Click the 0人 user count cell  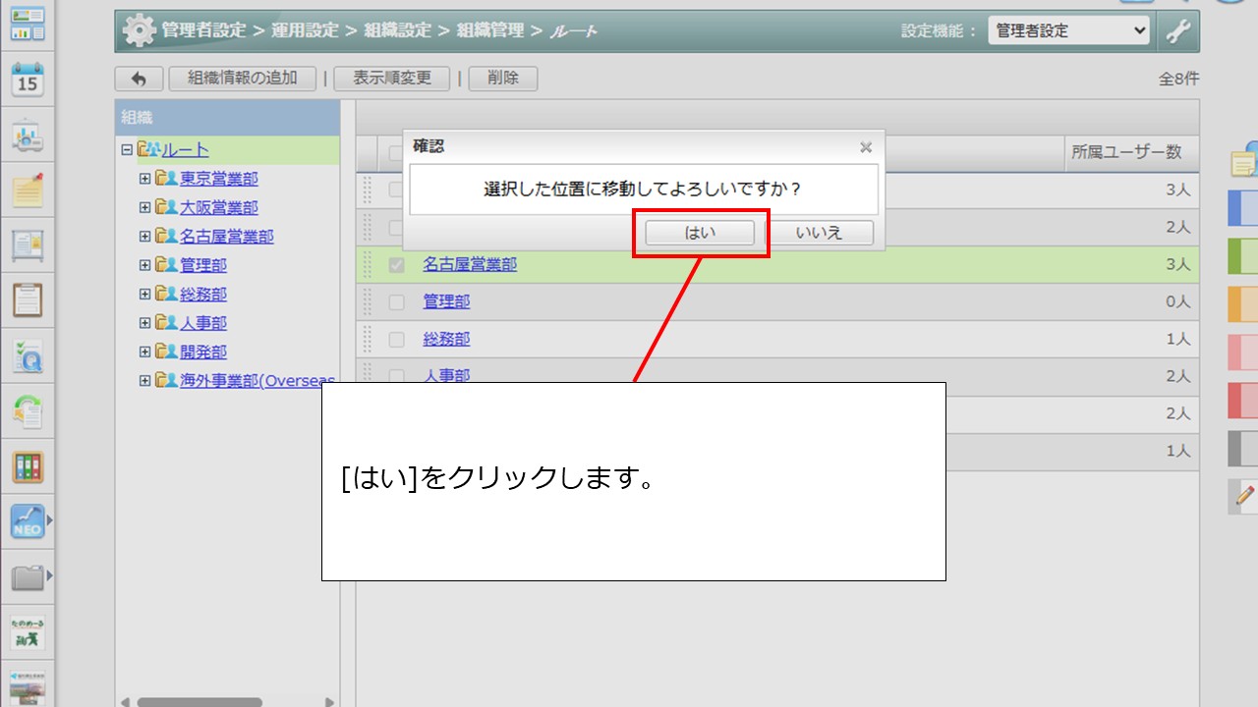(1177, 302)
